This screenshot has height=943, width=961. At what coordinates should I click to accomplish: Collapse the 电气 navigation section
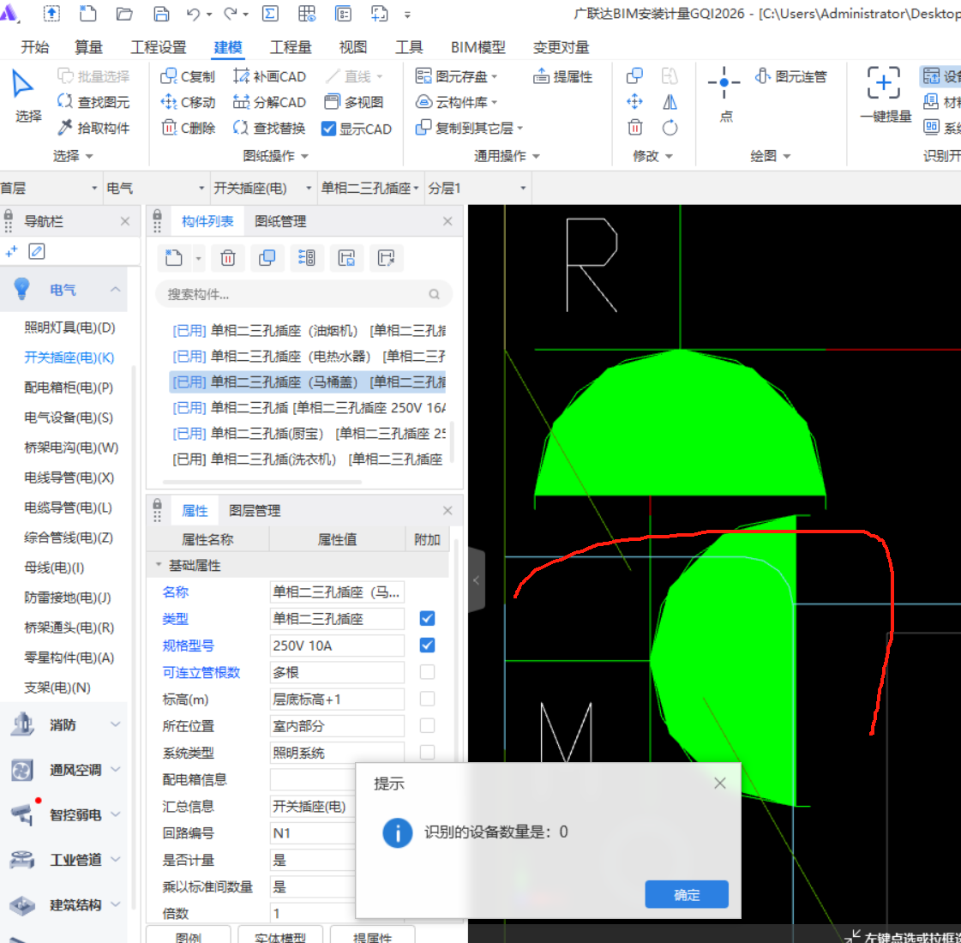click(115, 289)
